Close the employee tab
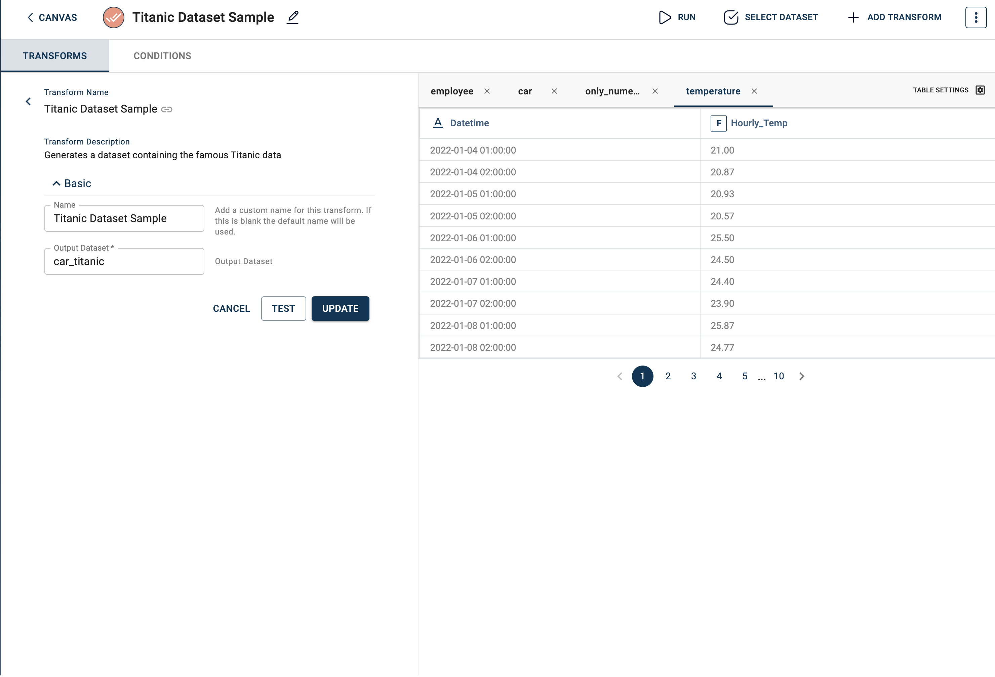The height and width of the screenshot is (677, 995). coord(487,91)
